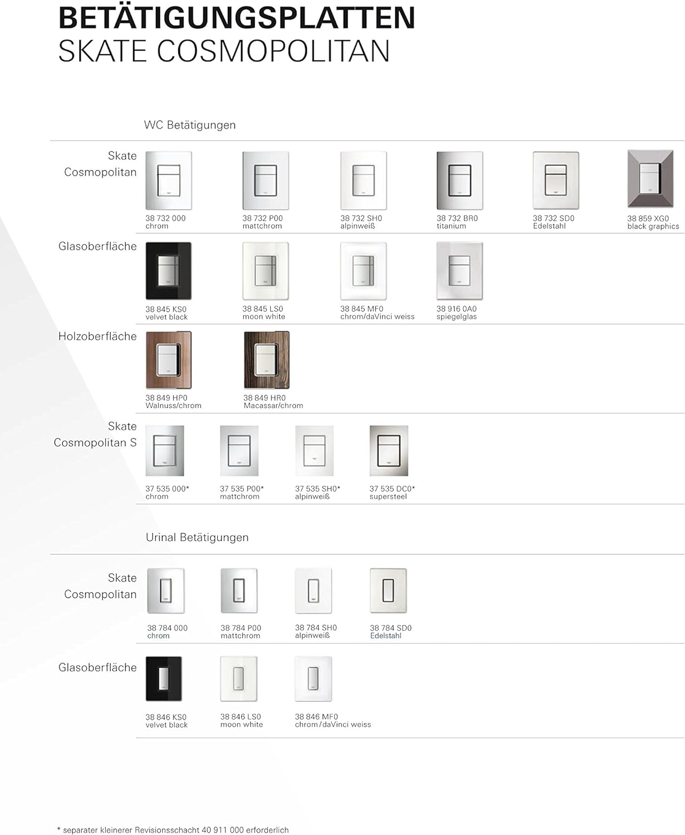Choose the 38 732 BR0 titanium plate image

coord(459,180)
